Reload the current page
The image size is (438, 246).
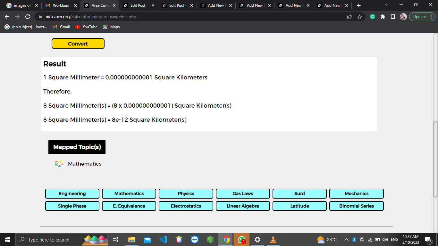[28, 17]
